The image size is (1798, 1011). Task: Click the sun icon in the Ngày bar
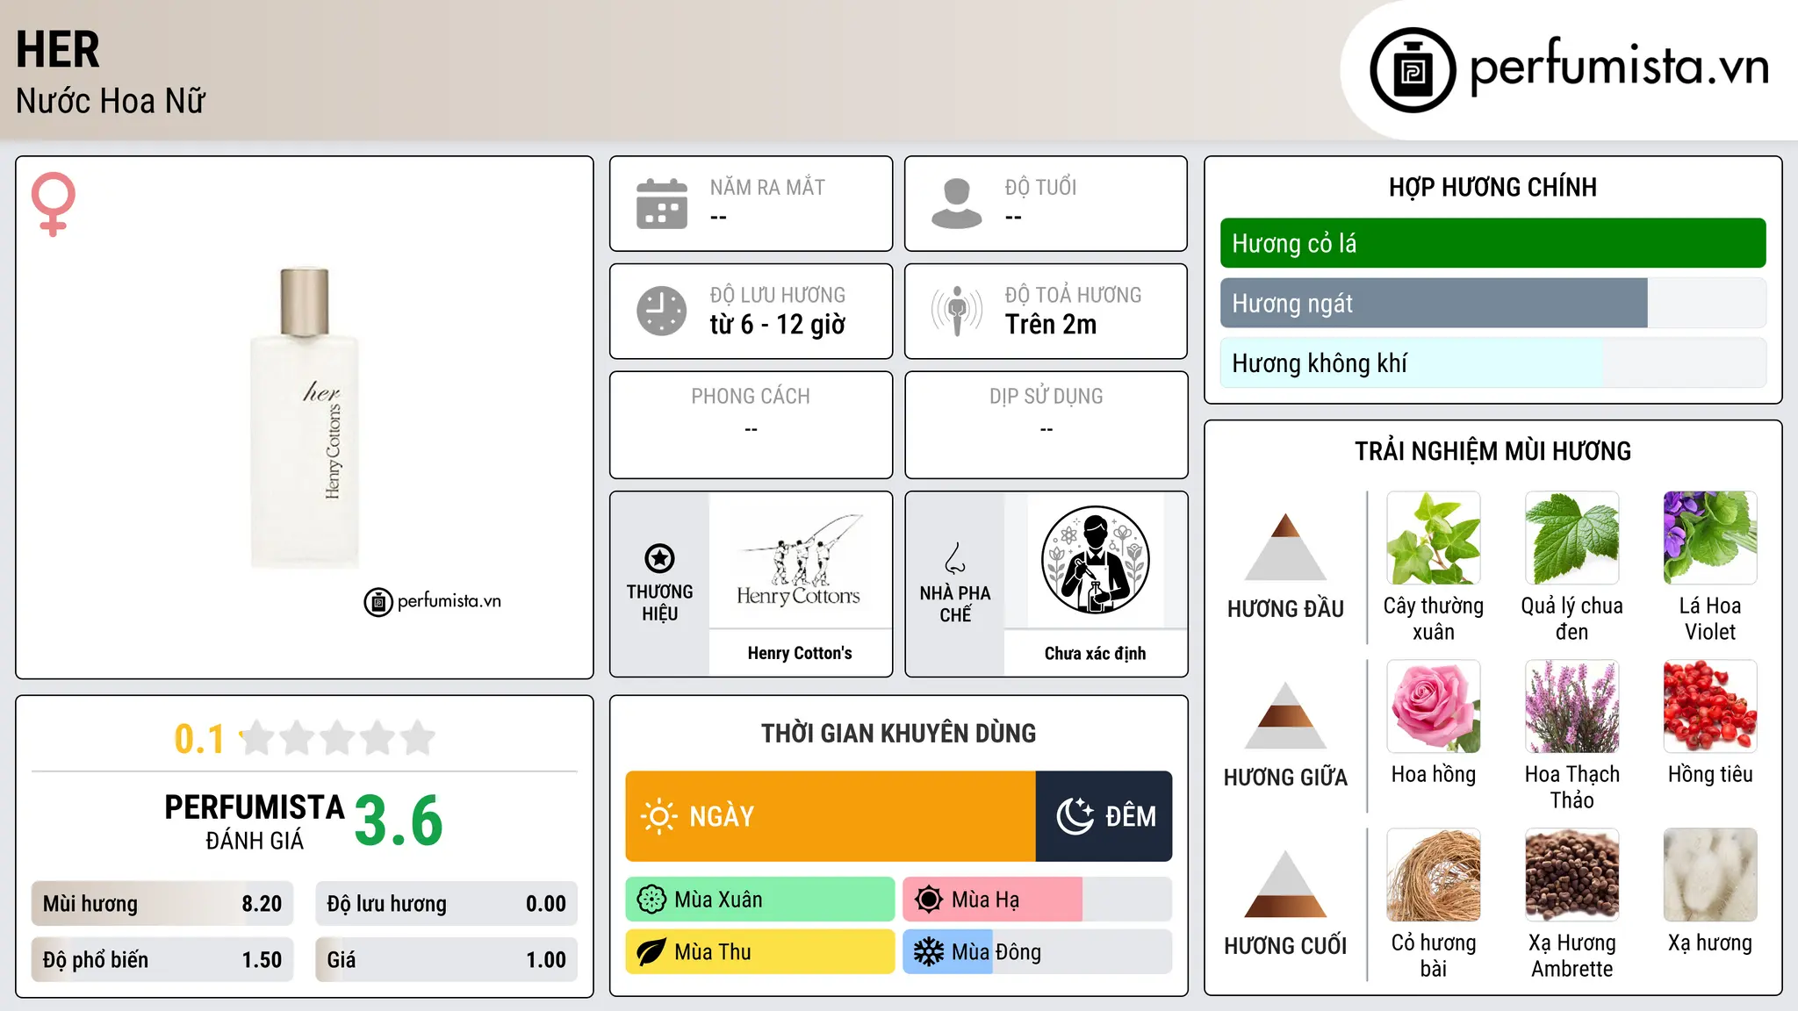659,816
